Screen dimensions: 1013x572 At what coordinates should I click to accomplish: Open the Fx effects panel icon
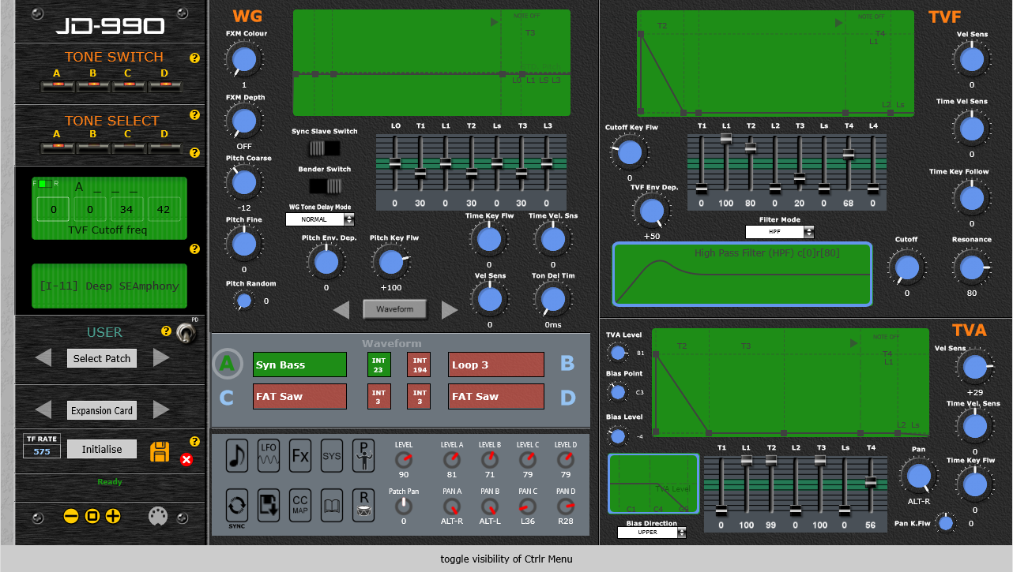tap(300, 456)
